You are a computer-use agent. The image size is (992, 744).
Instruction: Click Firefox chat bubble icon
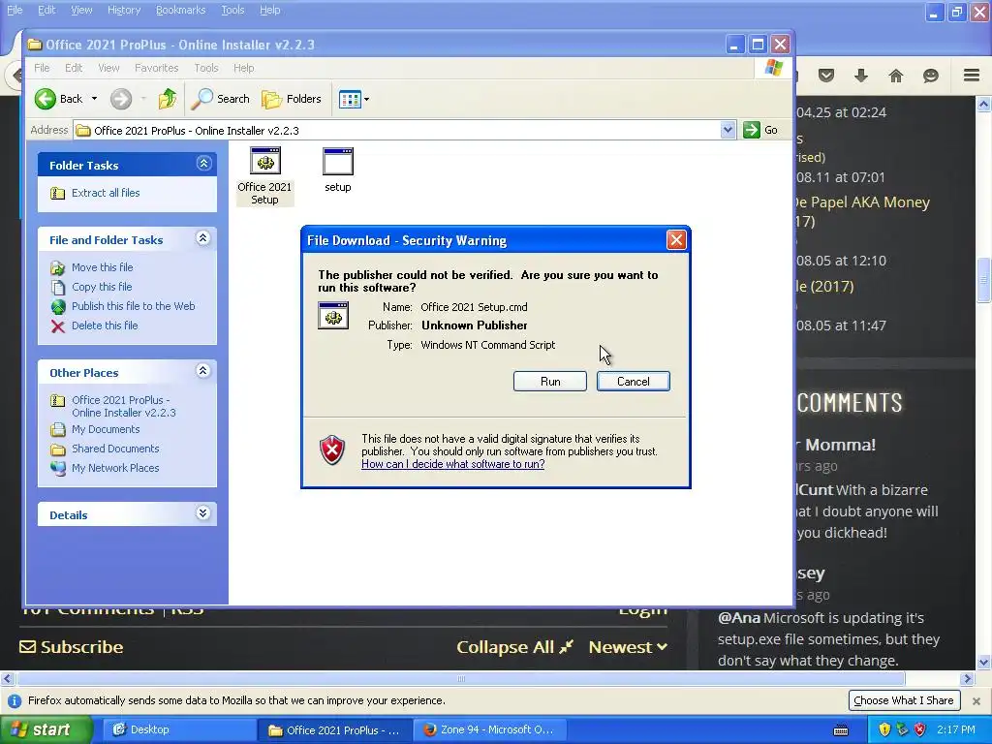point(931,76)
